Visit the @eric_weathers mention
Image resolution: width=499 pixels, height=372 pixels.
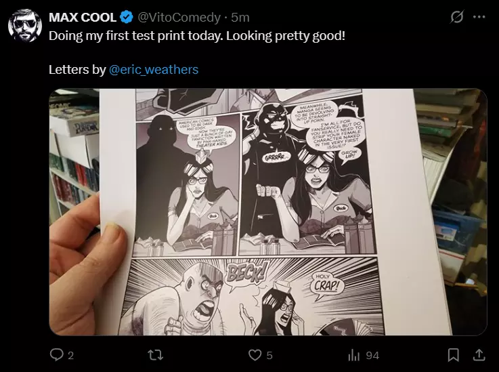point(154,69)
